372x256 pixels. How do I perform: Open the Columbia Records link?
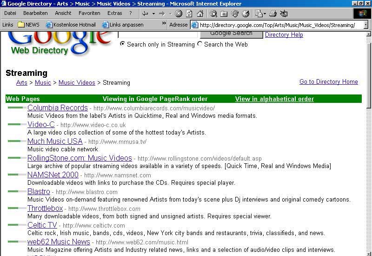[x=58, y=108]
